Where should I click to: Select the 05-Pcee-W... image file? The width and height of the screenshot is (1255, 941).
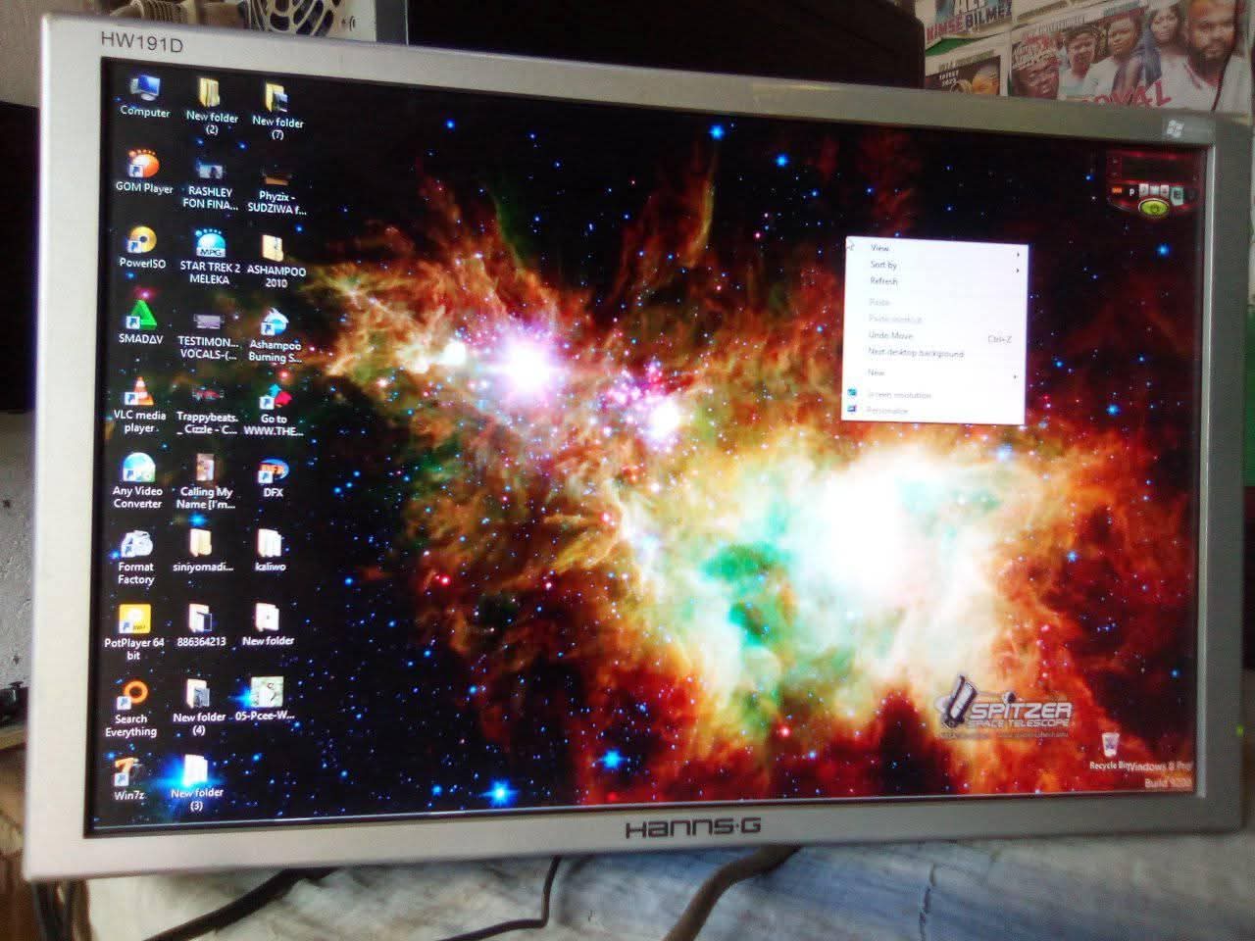[266, 700]
